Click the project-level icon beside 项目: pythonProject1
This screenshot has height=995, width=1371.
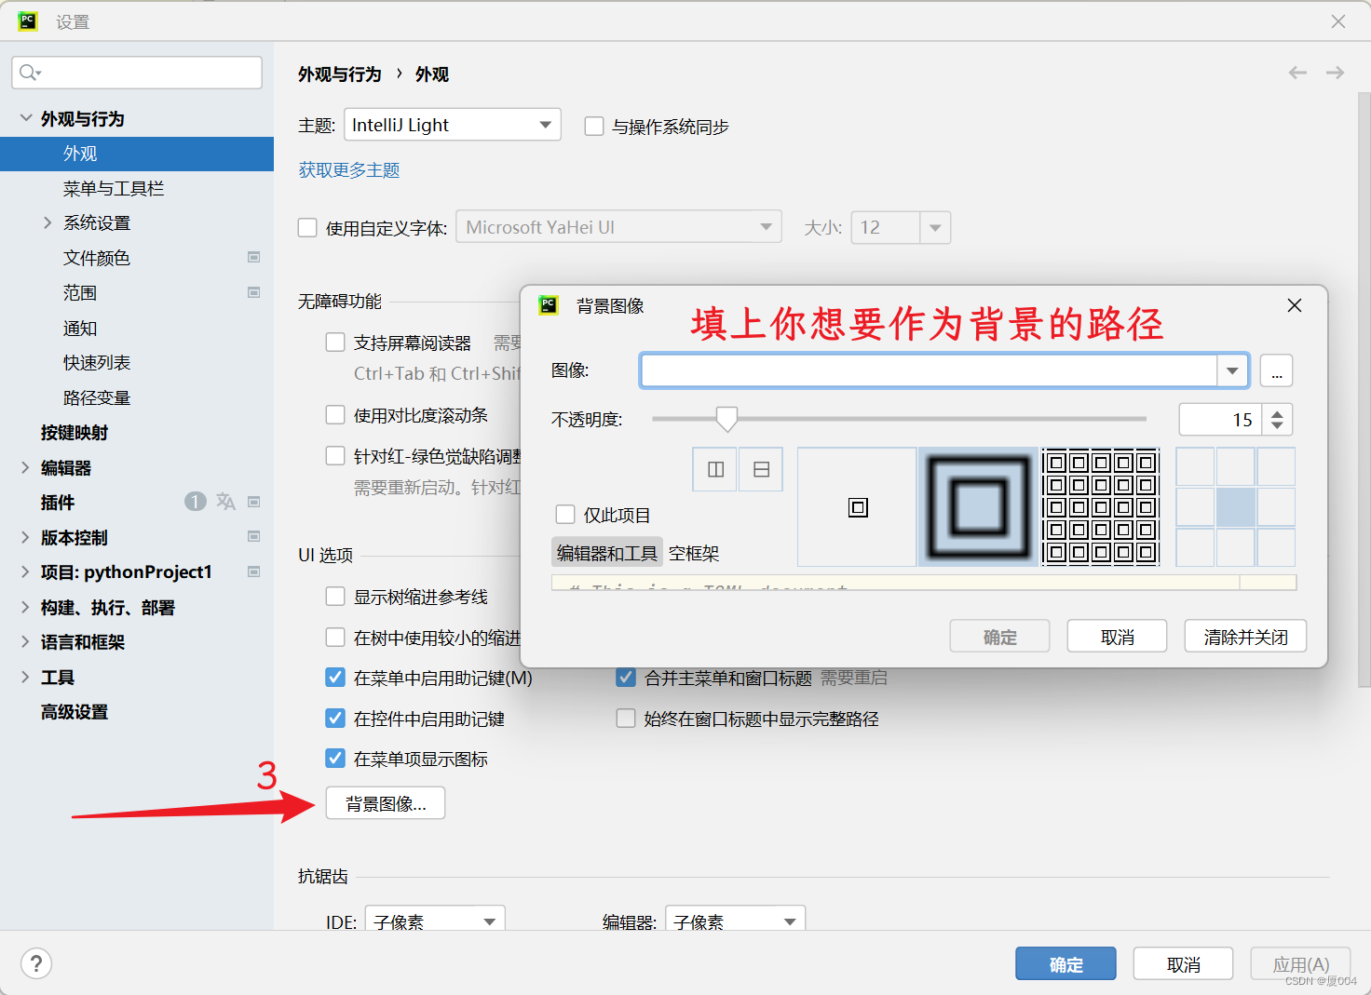click(253, 571)
